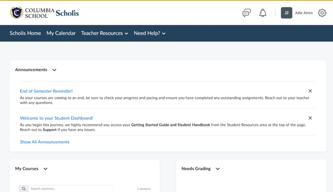
Task: Click the Scholis logo text
Action: click(67, 13)
